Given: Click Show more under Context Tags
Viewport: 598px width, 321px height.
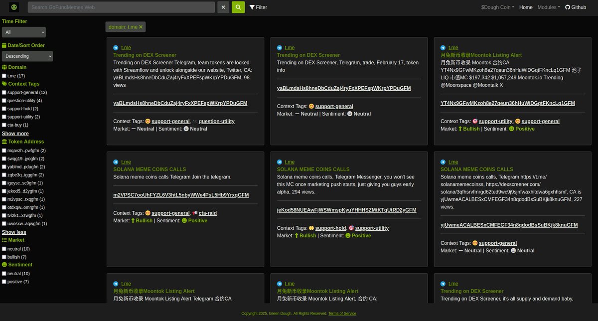Looking at the screenshot, I should [15, 133].
